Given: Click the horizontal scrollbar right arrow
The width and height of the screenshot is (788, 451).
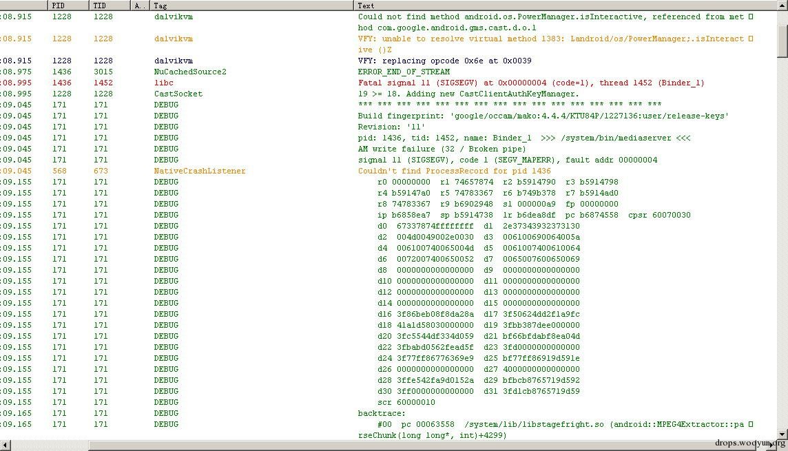Looking at the screenshot, I should 771,445.
